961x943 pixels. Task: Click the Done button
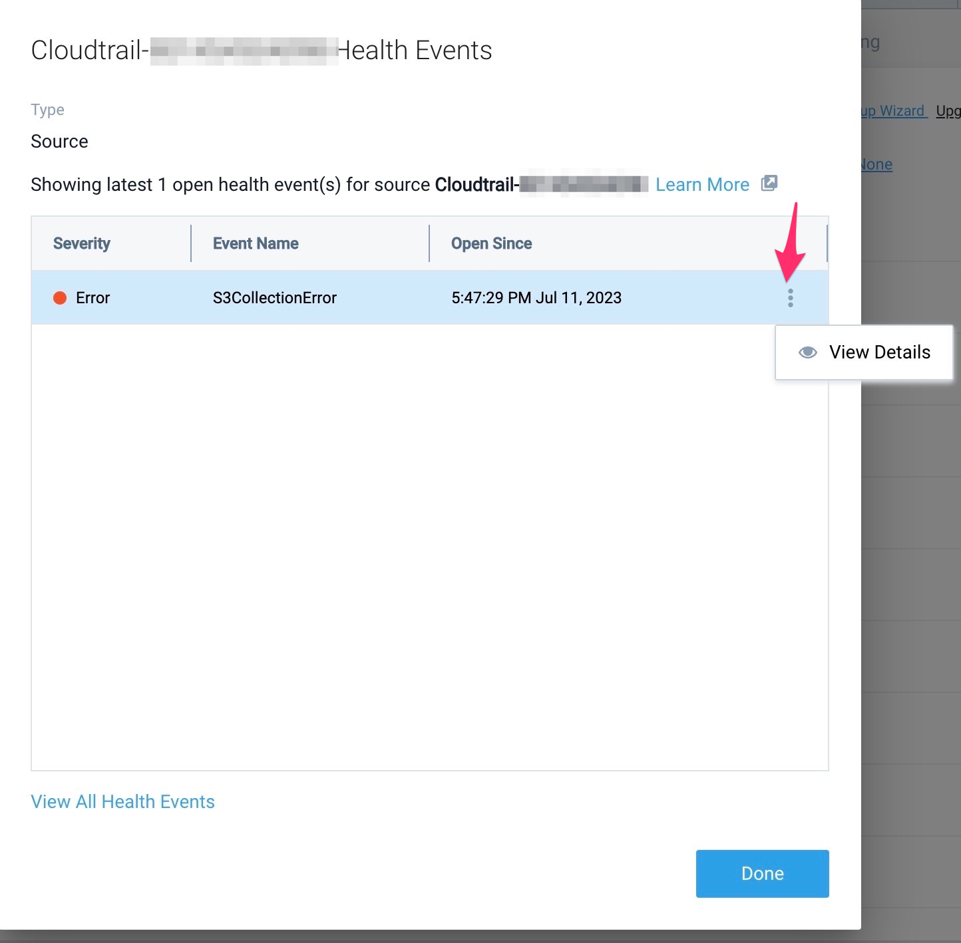click(x=762, y=873)
